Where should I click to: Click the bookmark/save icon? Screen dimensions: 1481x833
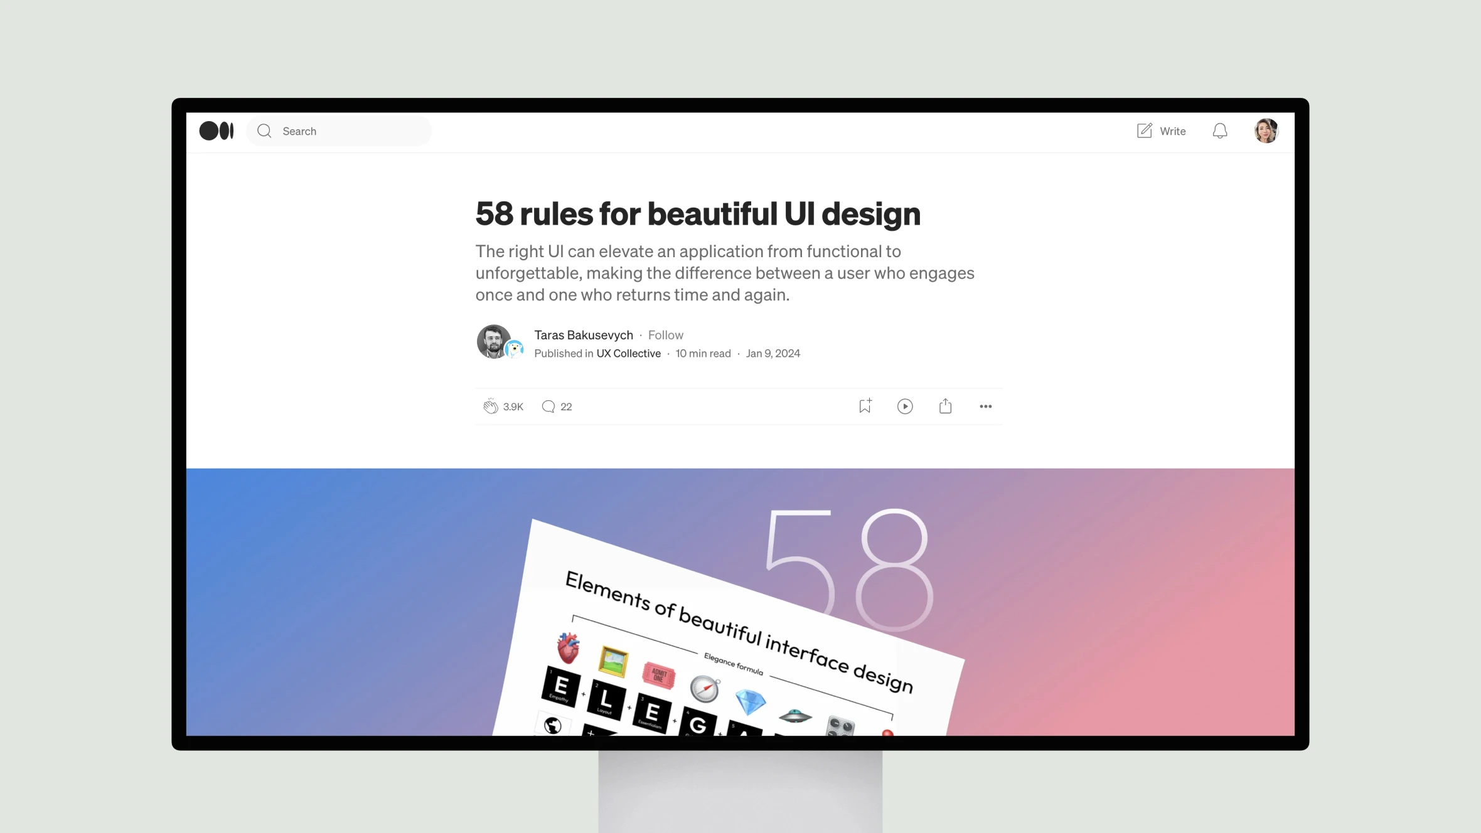[865, 406]
